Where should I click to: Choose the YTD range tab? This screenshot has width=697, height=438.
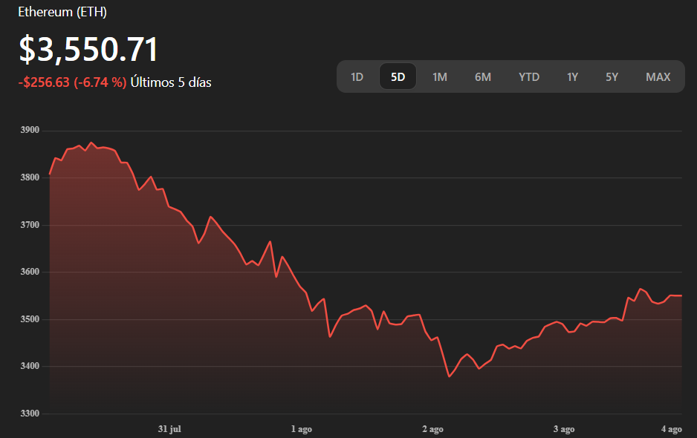pos(529,77)
